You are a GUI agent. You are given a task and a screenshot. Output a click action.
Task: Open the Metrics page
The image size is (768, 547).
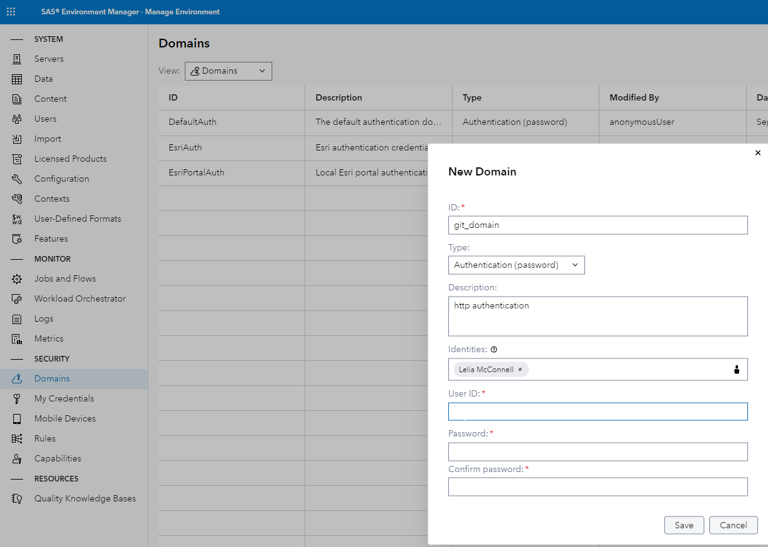tap(49, 338)
